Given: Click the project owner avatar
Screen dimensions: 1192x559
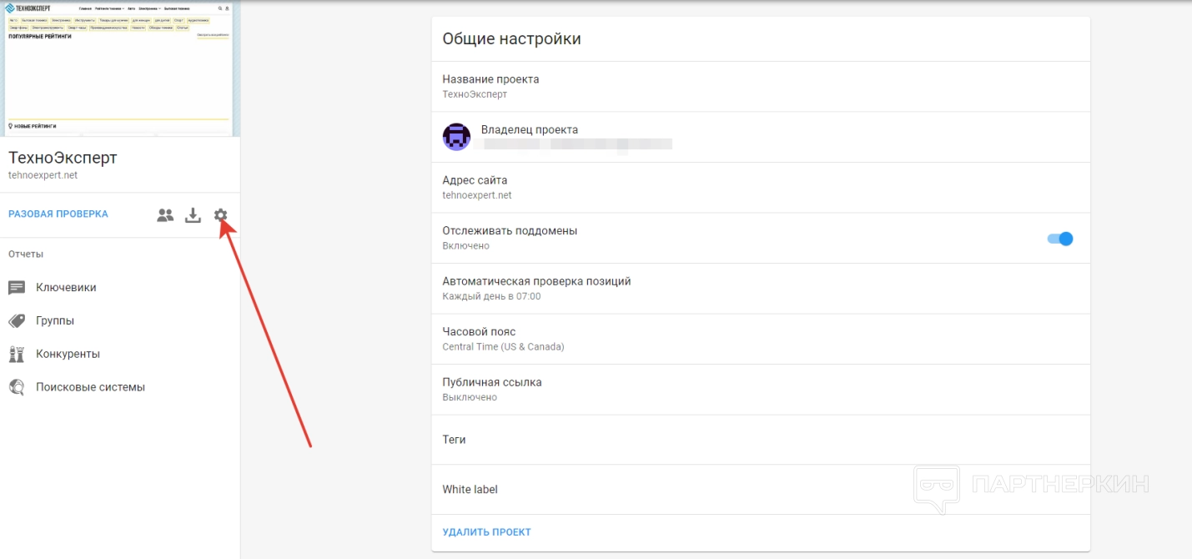Looking at the screenshot, I should (x=456, y=137).
